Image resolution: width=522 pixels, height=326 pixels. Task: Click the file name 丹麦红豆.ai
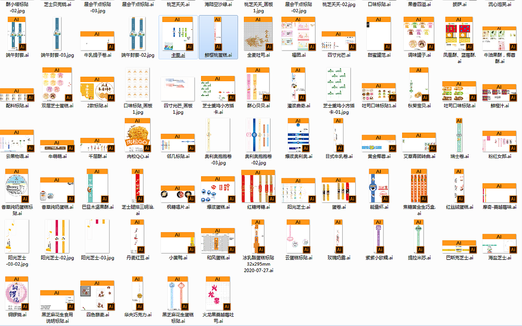137,257
